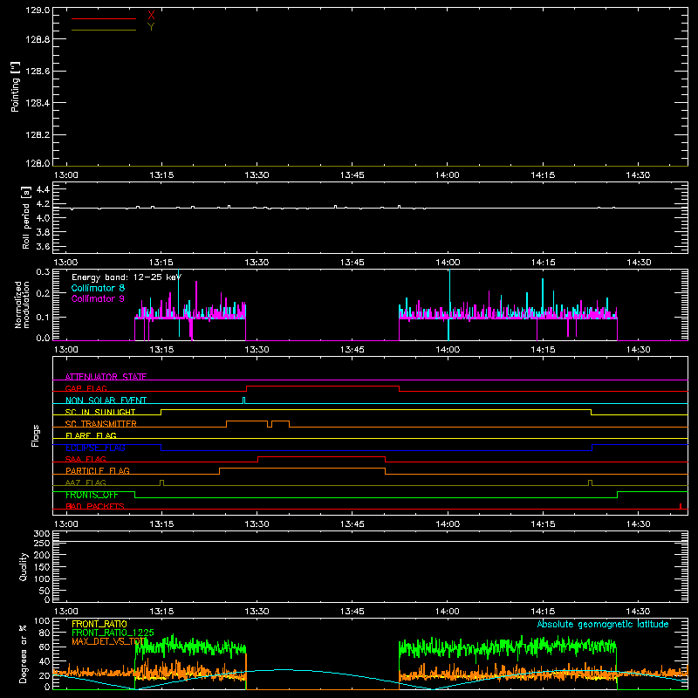The image size is (698, 698).
Task: Click the green 'FRONT_RATIO_1225' legend label
Action: (x=113, y=633)
